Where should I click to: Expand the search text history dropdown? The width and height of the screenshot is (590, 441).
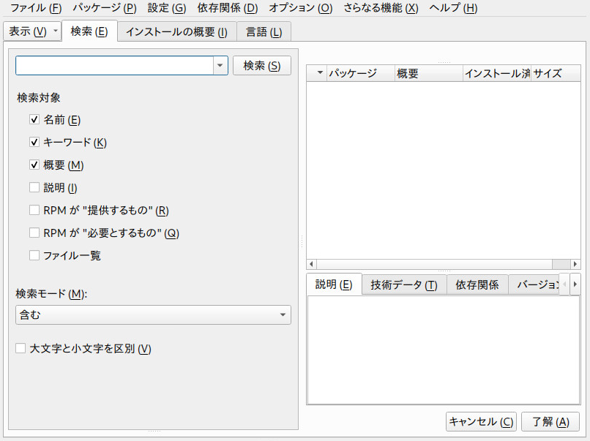pos(220,65)
